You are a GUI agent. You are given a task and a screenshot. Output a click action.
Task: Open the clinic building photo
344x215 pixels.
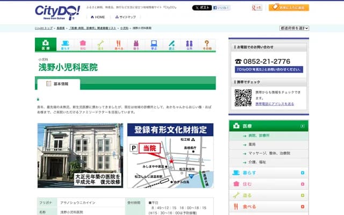click(80, 155)
